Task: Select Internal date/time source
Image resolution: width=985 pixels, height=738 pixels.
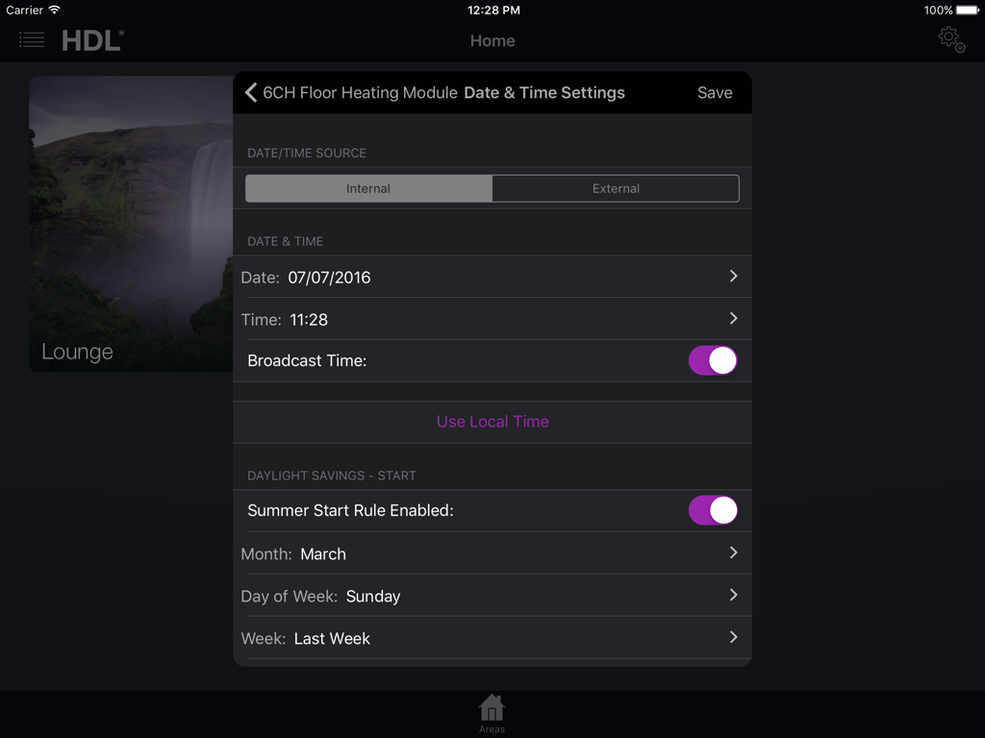Action: coord(368,188)
